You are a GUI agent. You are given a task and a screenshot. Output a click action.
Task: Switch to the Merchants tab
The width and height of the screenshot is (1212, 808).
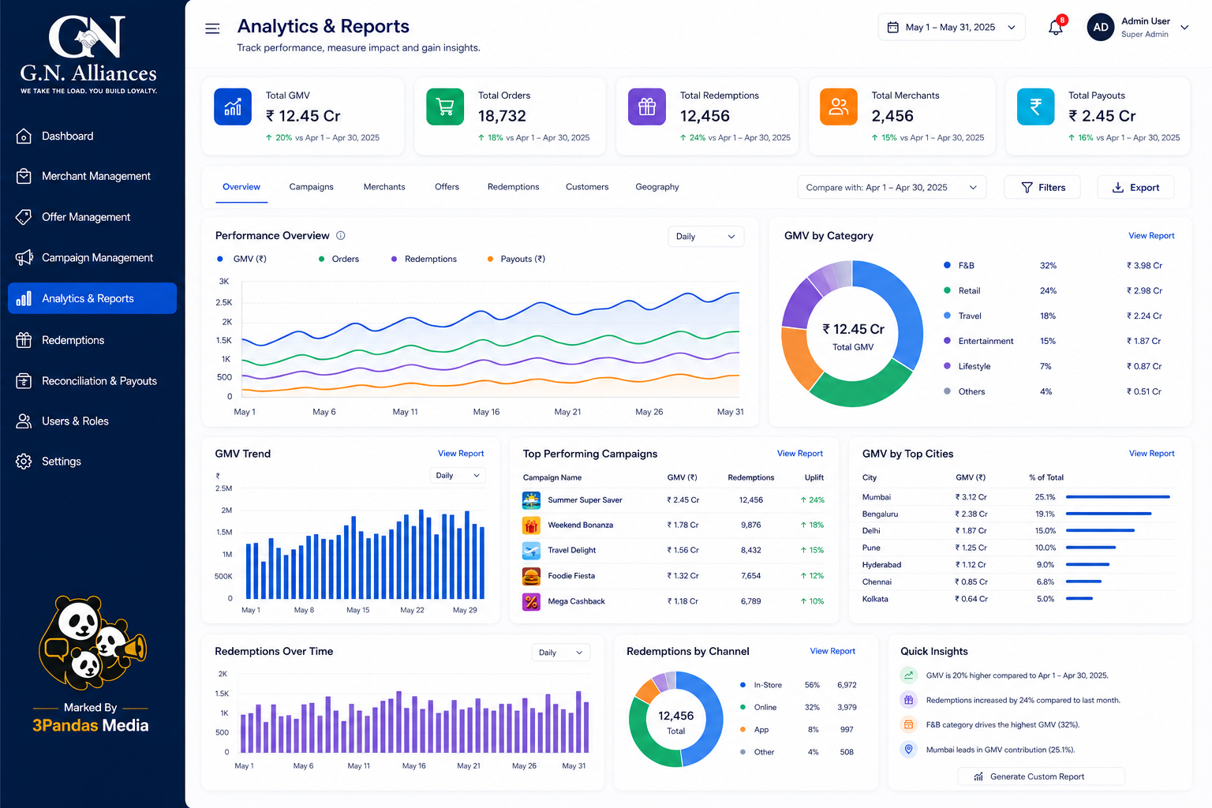coord(384,187)
